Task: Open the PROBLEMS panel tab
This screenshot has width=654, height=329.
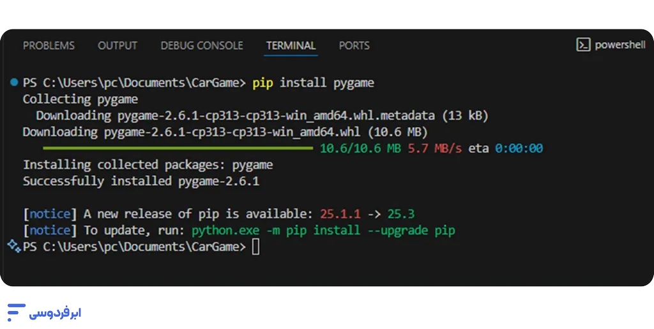Action: coord(49,45)
